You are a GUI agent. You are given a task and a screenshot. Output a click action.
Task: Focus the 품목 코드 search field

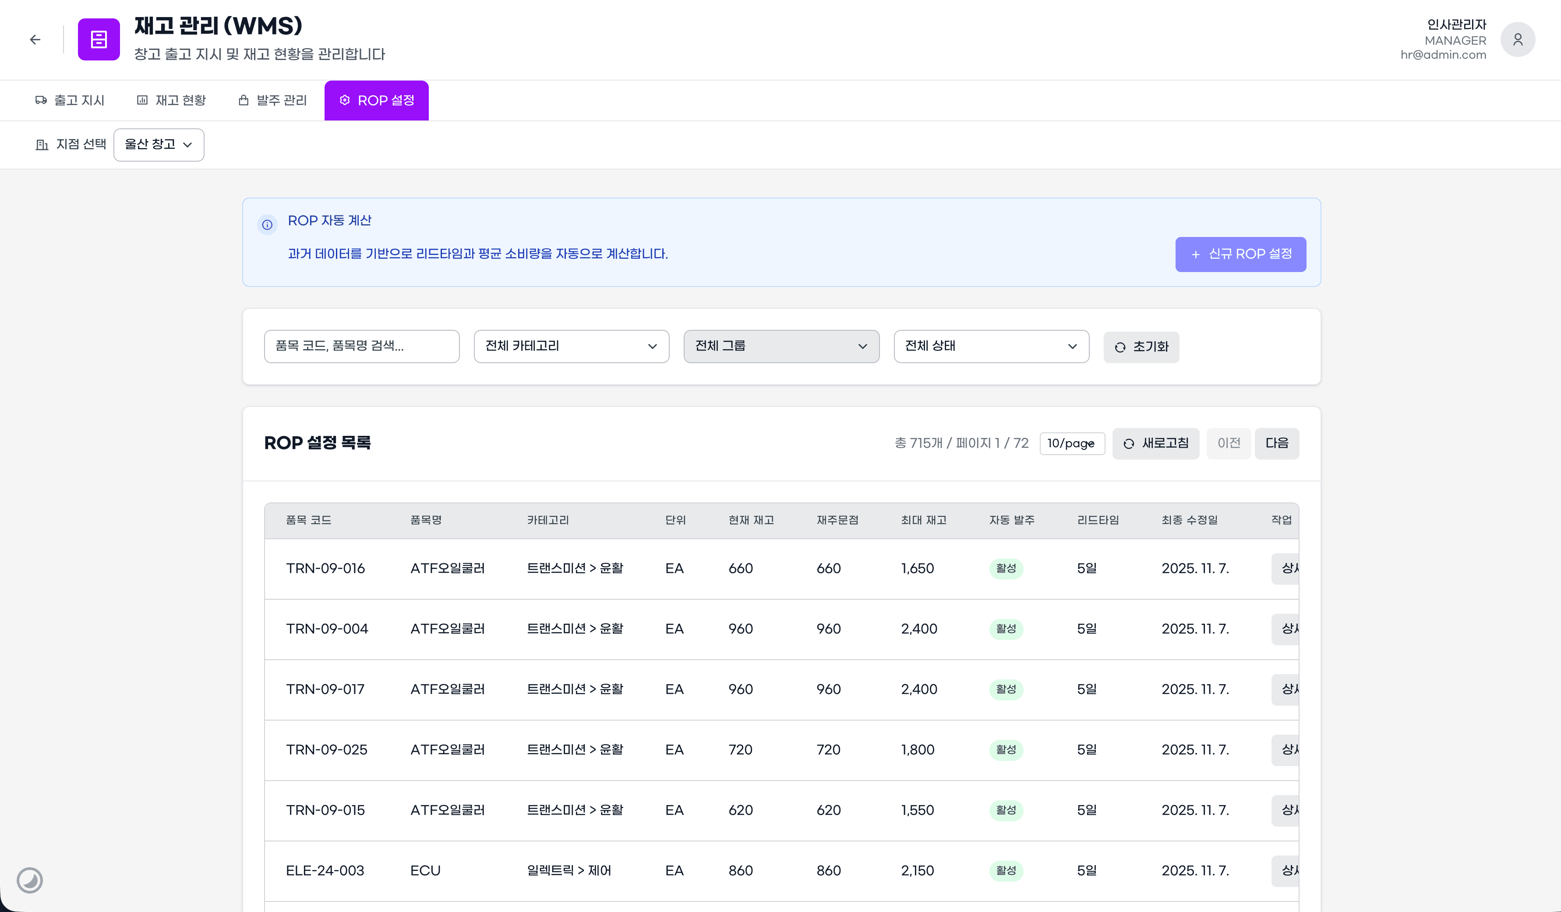(361, 346)
